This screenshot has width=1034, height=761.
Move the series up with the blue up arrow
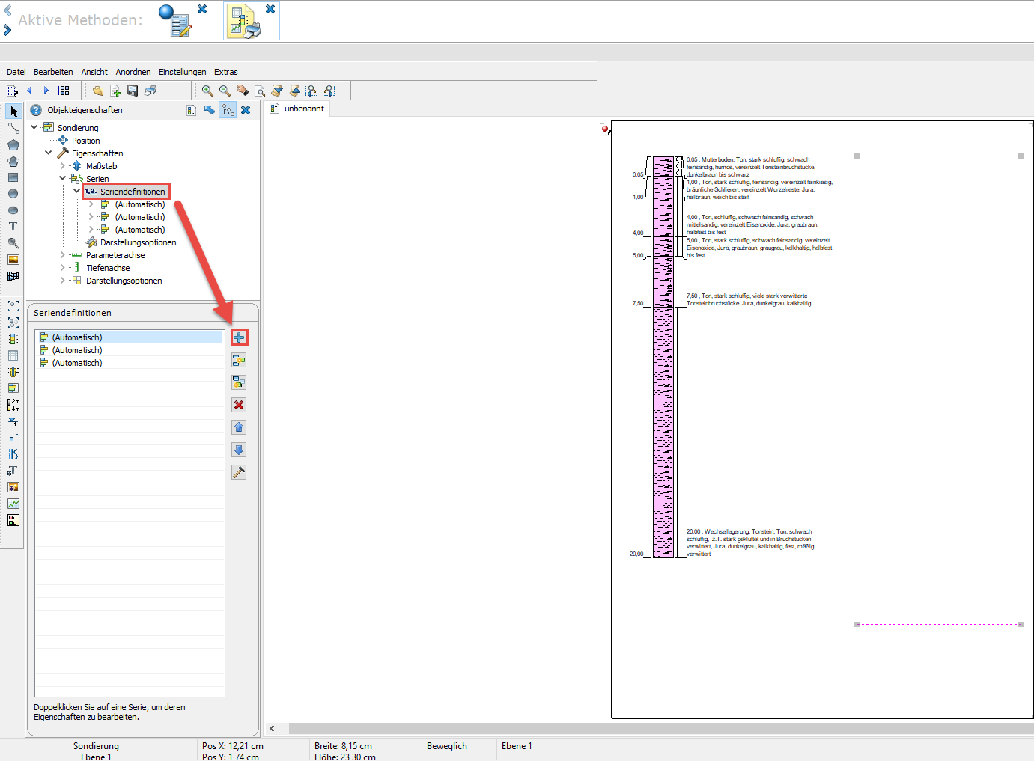tap(239, 427)
